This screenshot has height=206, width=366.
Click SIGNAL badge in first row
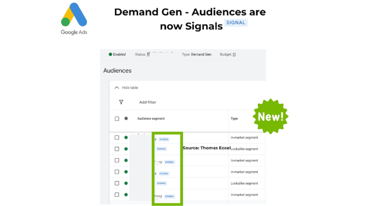164,139
